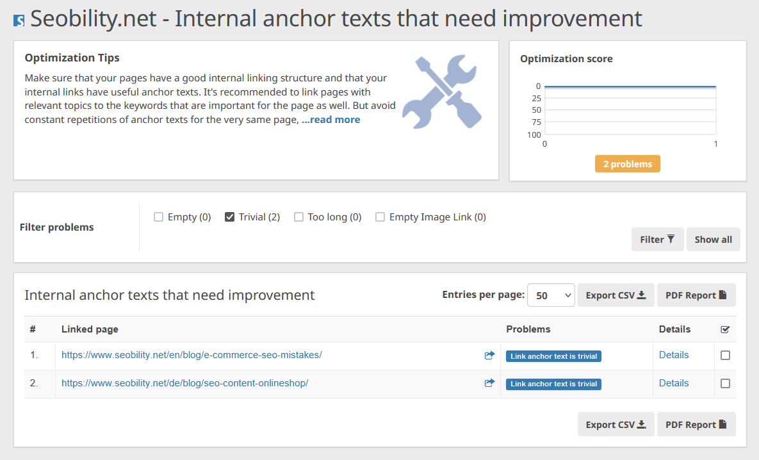Viewport: 759px width, 460px height.
Task: Uncheck the Trivial (2) filter checkbox
Action: point(230,217)
